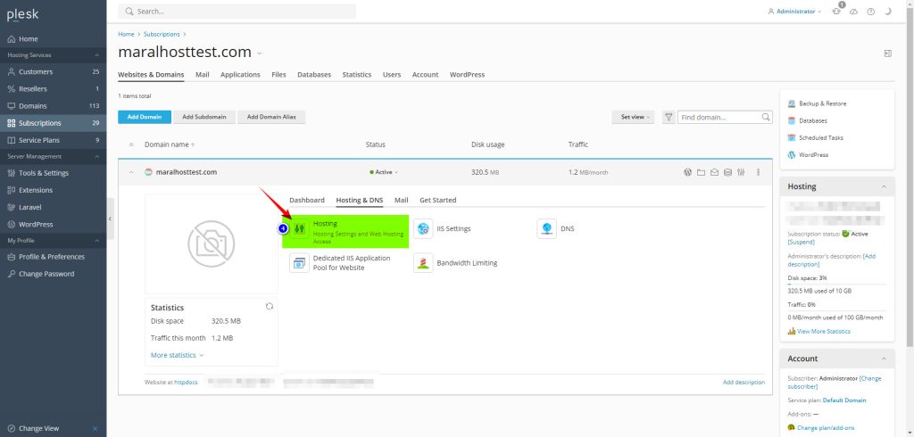Click the Add Domain button

point(143,117)
